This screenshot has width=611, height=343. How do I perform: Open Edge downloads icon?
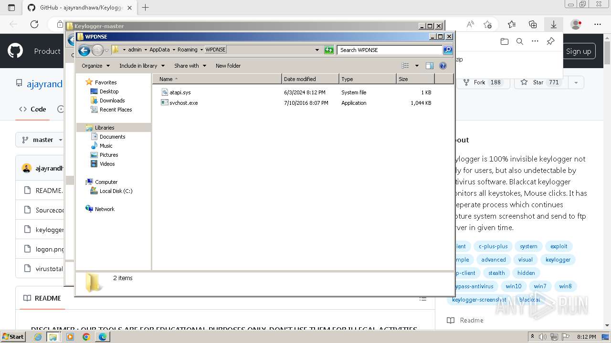click(554, 24)
